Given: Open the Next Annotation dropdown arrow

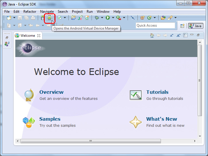Looking at the screenshot, I should (14, 25).
